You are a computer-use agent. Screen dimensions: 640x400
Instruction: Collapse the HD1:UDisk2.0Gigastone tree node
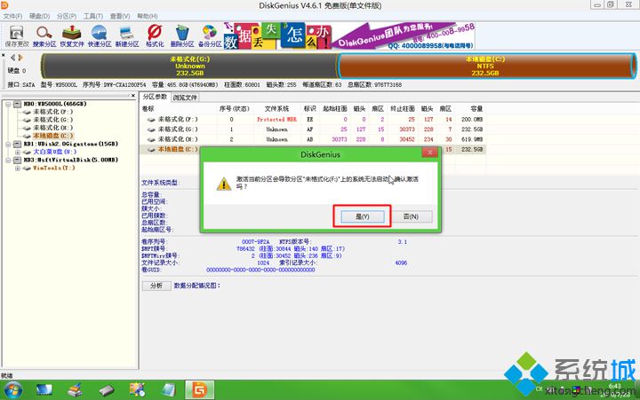point(8,144)
